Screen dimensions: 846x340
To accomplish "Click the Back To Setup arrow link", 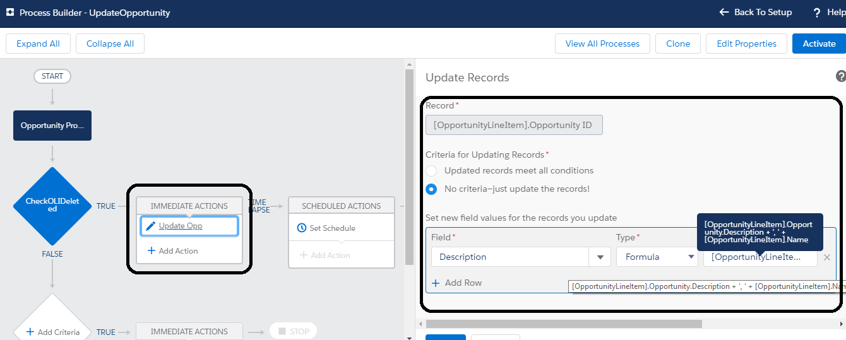I will pyautogui.click(x=755, y=12).
